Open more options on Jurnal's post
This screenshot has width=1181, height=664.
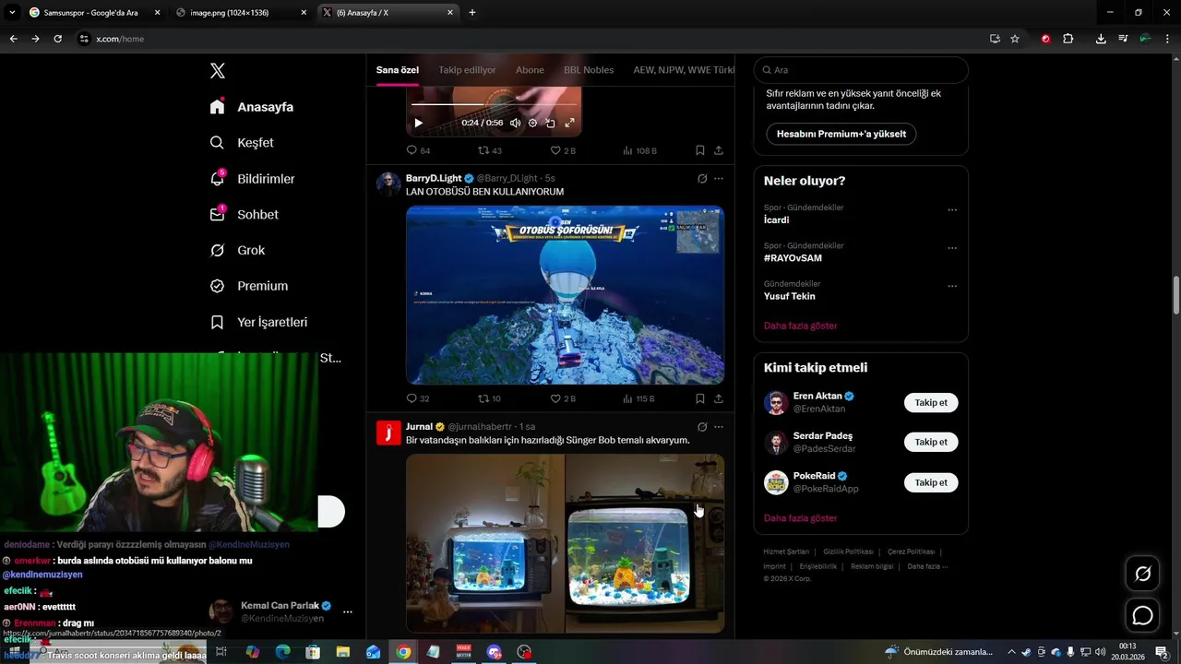[x=719, y=427]
